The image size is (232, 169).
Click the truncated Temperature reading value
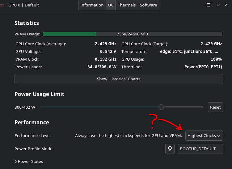[191, 51]
